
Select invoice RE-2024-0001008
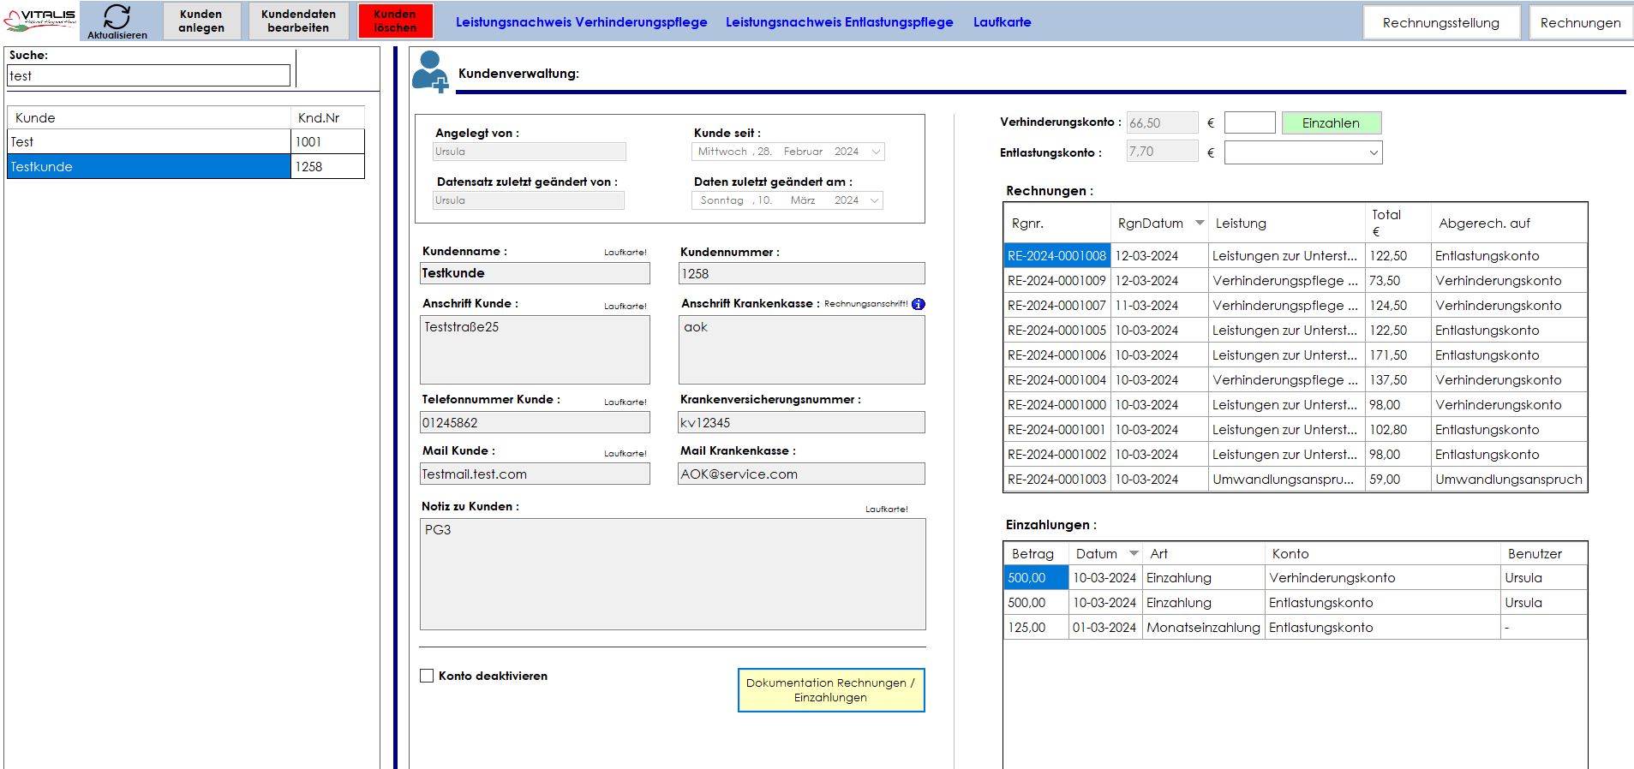click(x=1295, y=256)
